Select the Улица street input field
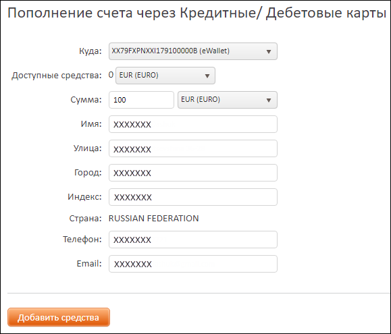 coord(192,148)
